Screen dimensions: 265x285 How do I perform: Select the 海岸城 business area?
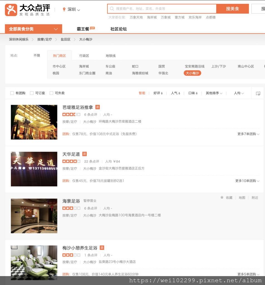click(84, 66)
